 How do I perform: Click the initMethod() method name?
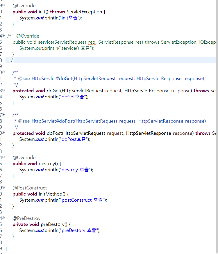pos(51,194)
